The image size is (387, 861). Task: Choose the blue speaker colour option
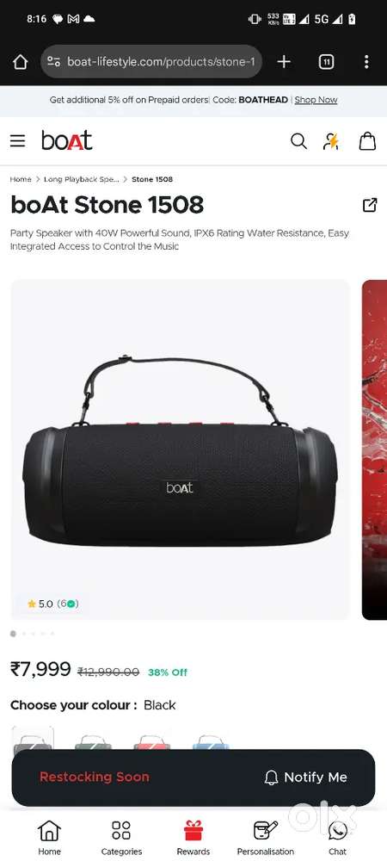(211, 741)
